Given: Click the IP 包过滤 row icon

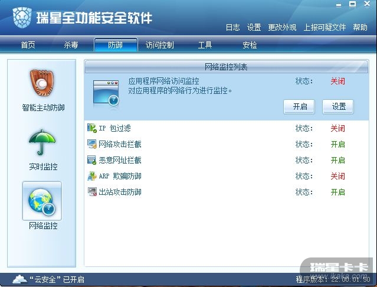Looking at the screenshot, I should click(92, 128).
